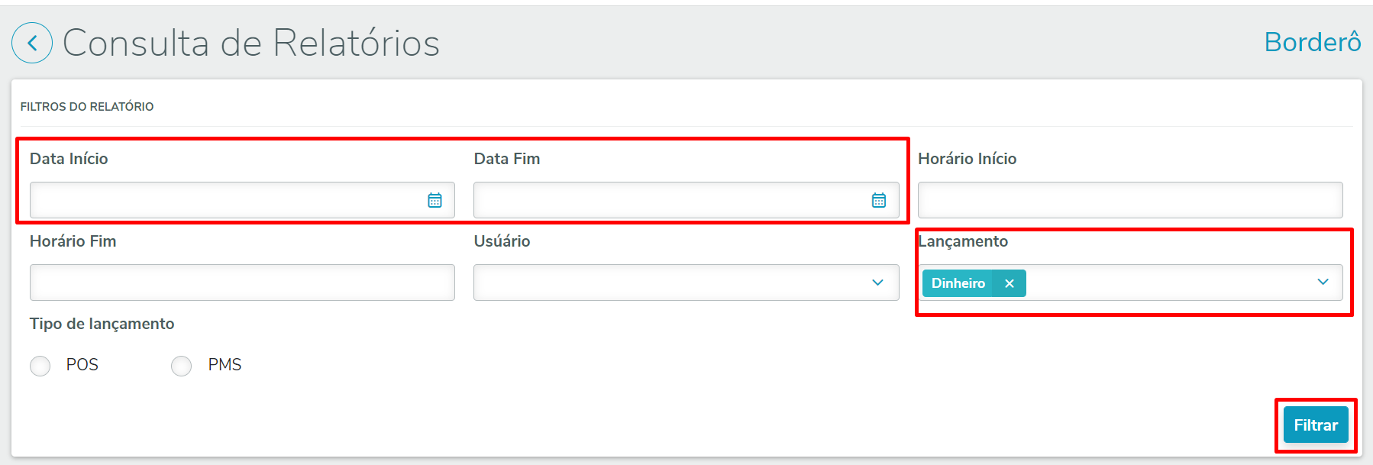Open the Data Fim calendar picker
This screenshot has width=1373, height=465.
[x=879, y=200]
